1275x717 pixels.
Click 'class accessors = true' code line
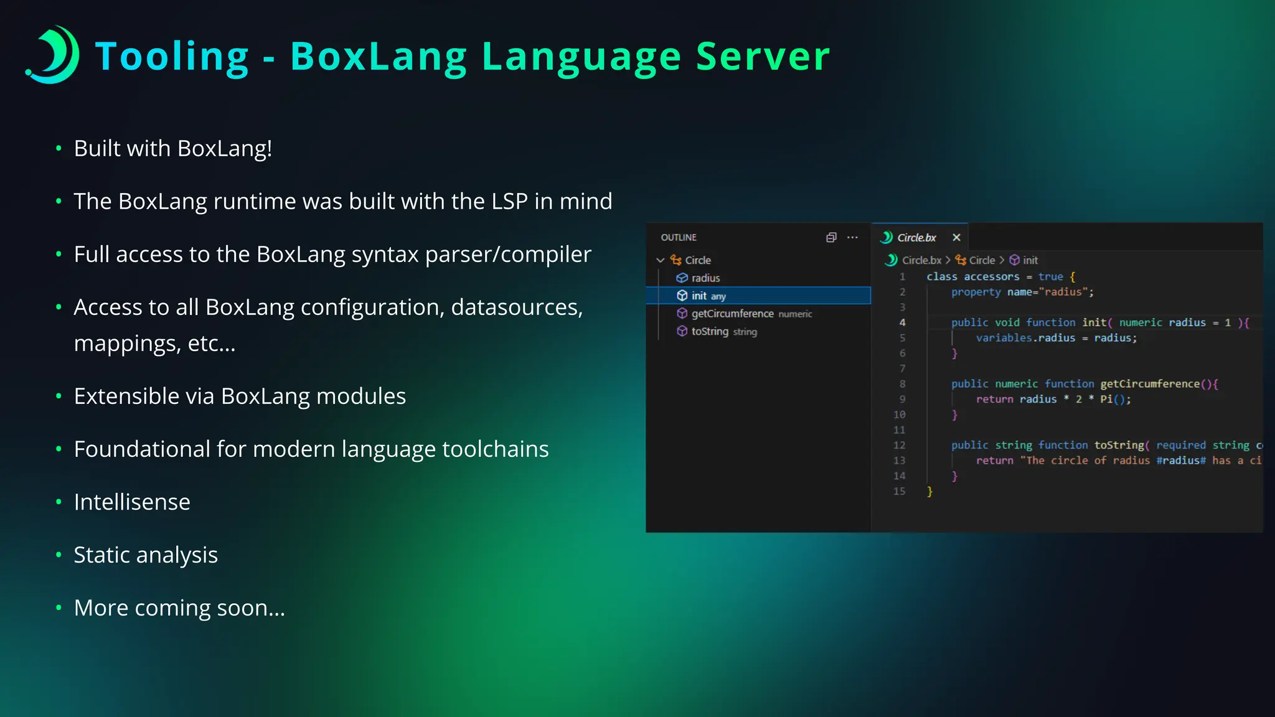coord(1001,276)
